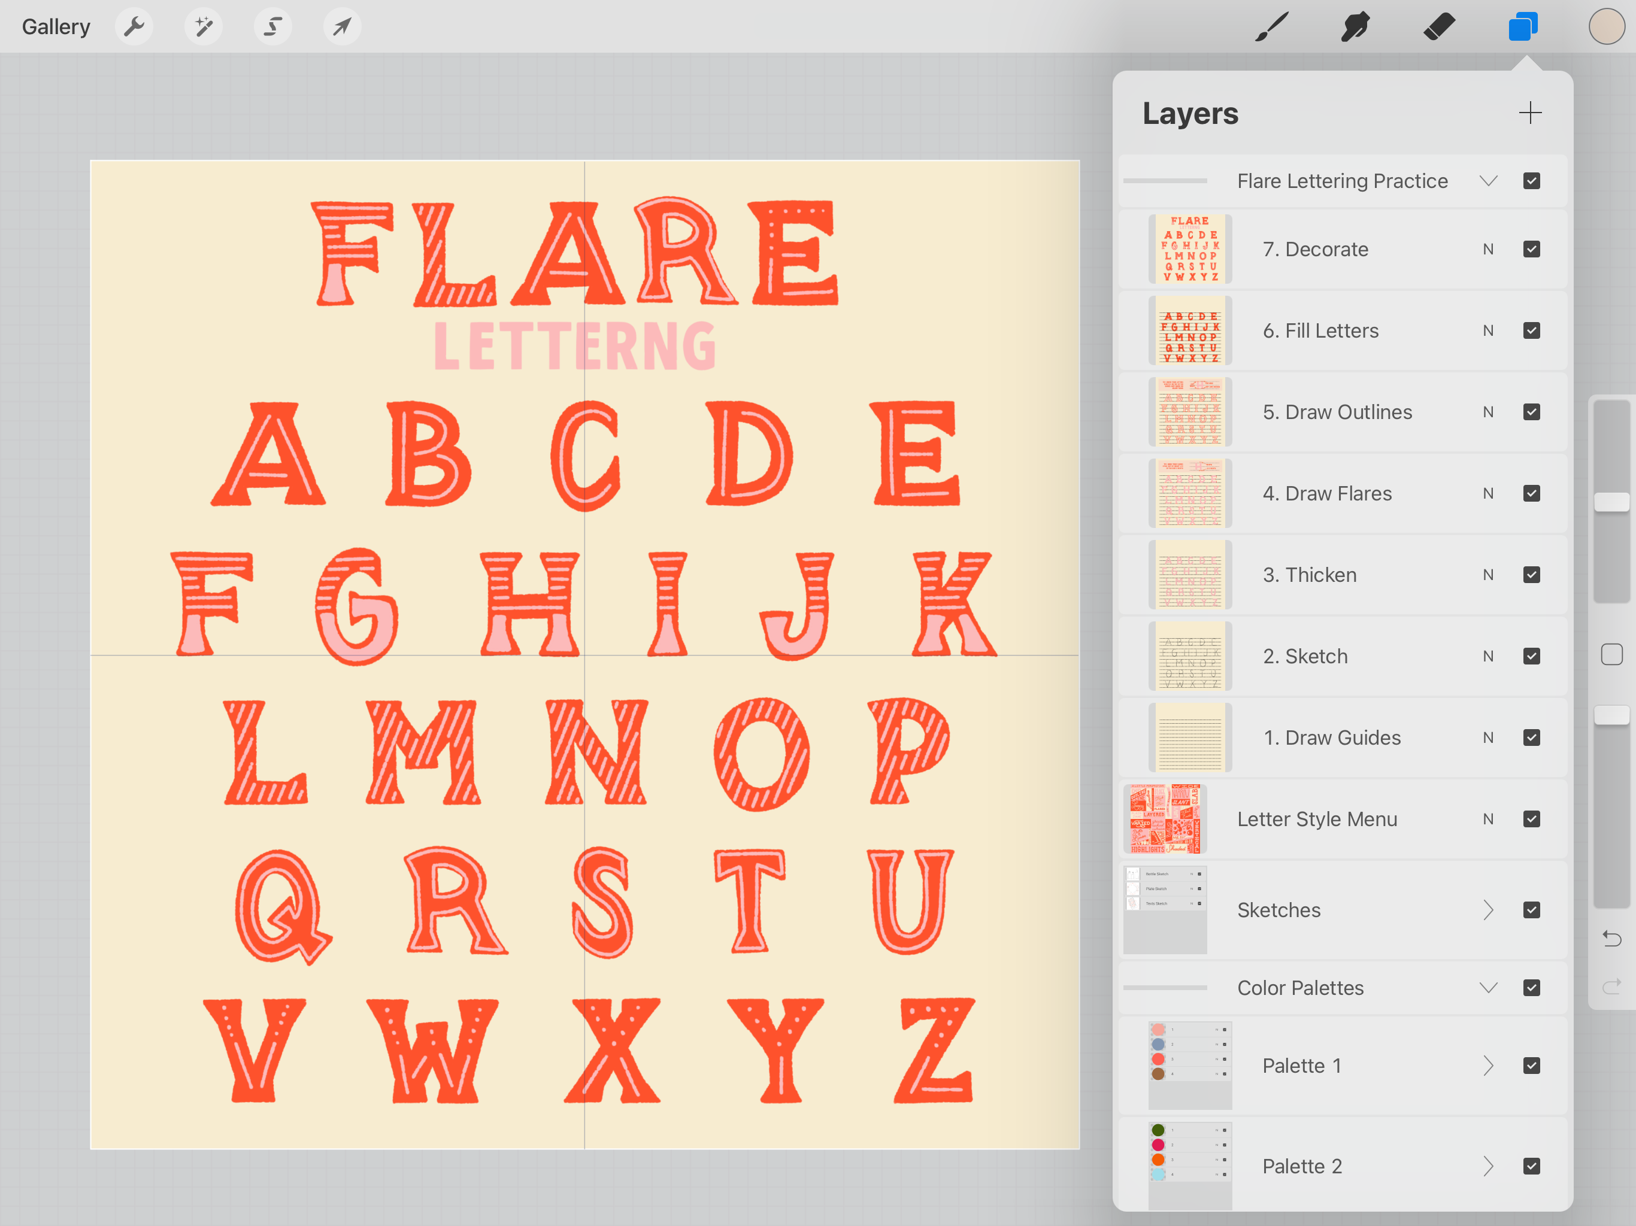Collapse the Flare Lettering Practice group
1636x1226 pixels.
(1488, 181)
